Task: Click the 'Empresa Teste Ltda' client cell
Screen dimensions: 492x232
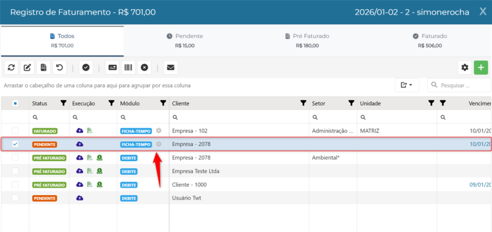Action: (x=239, y=171)
